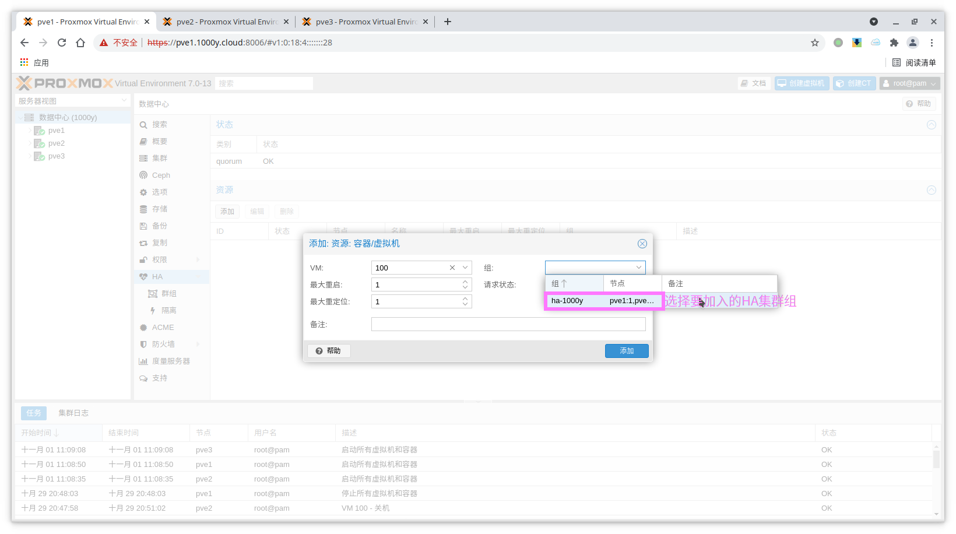Image resolution: width=956 pixels, height=534 pixels.
Task: Open browser extensions puzzle icon
Action: point(894,43)
